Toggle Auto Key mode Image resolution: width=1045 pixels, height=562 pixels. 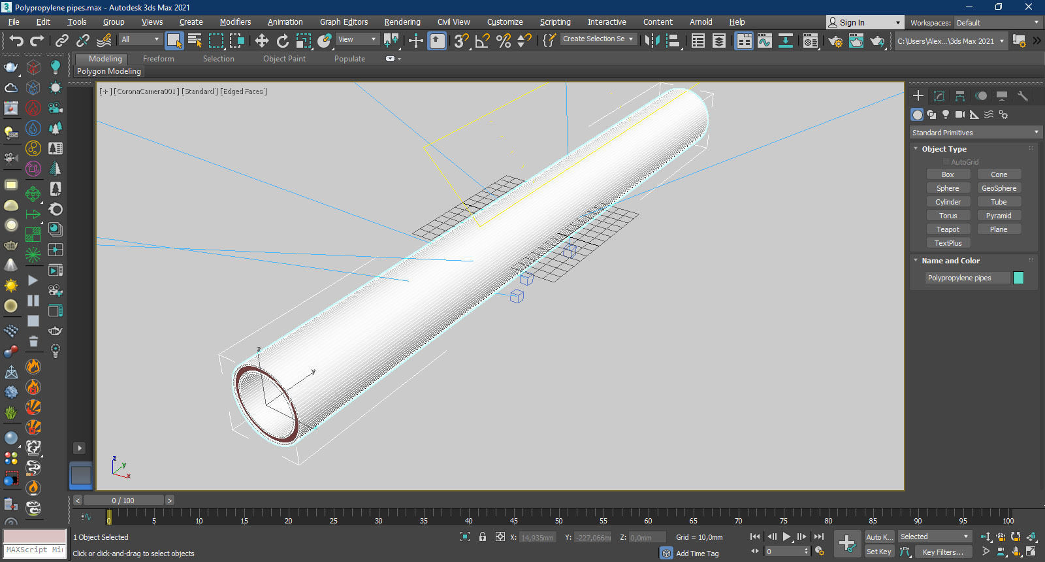878,537
